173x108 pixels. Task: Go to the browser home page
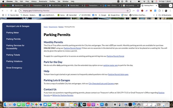[x=16, y=11]
